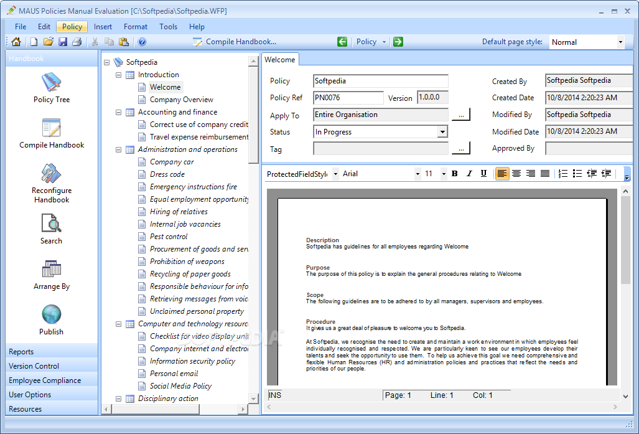Click the Compile Handbook sidebar icon
The image size is (639, 434).
[52, 133]
